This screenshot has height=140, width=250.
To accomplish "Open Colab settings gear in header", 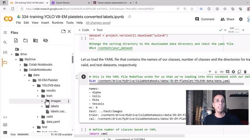I will [x=241, y=19].
